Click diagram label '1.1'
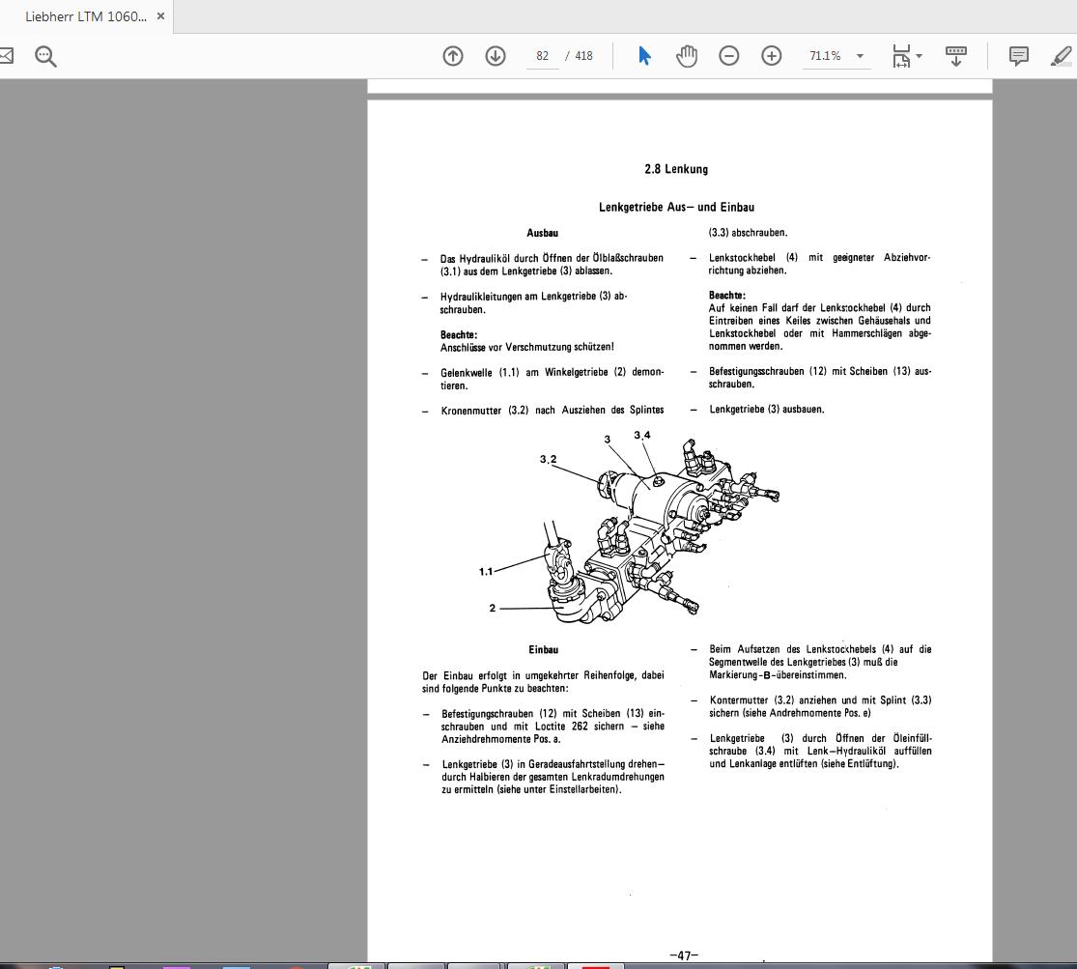The height and width of the screenshot is (969, 1077). 486,571
